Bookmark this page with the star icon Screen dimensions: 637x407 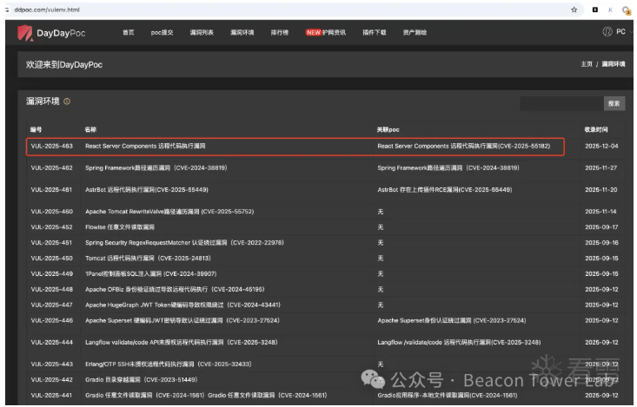(574, 10)
